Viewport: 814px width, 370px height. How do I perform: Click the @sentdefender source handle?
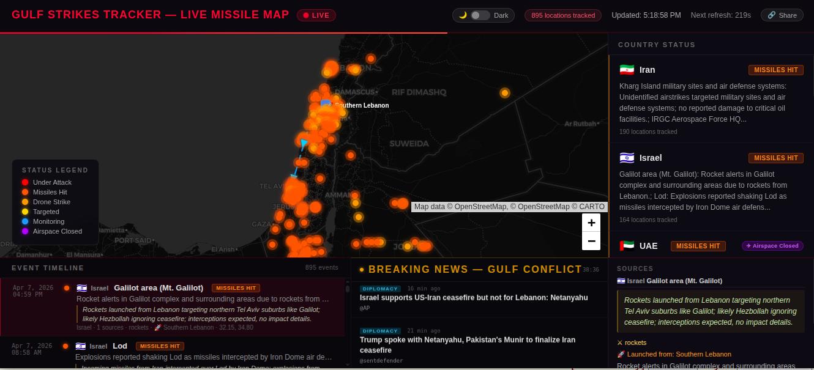tap(381, 361)
